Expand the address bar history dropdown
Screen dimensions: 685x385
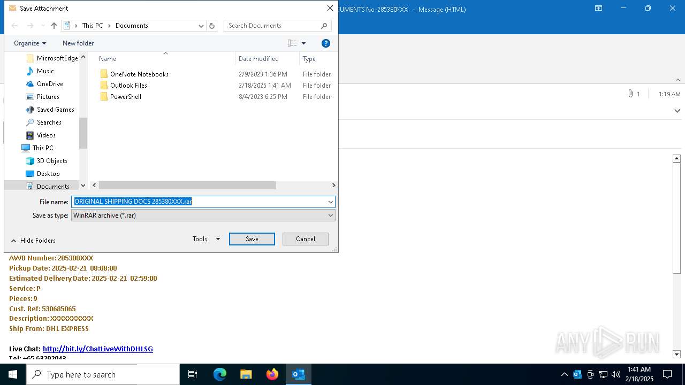tap(201, 26)
